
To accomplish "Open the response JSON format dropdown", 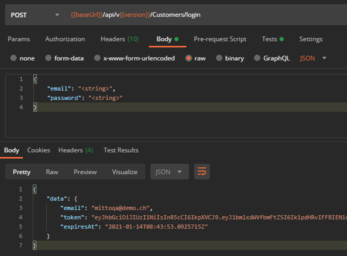I will [170, 172].
